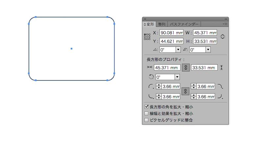Click top-right corner radius 3.66 mm field
Image resolution: width=269 pixels, height=152 pixels.
(206, 86)
